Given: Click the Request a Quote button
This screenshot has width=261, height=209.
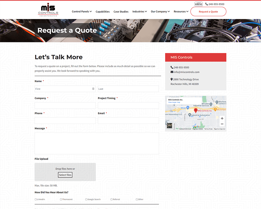Looking at the screenshot, I should [x=208, y=11].
